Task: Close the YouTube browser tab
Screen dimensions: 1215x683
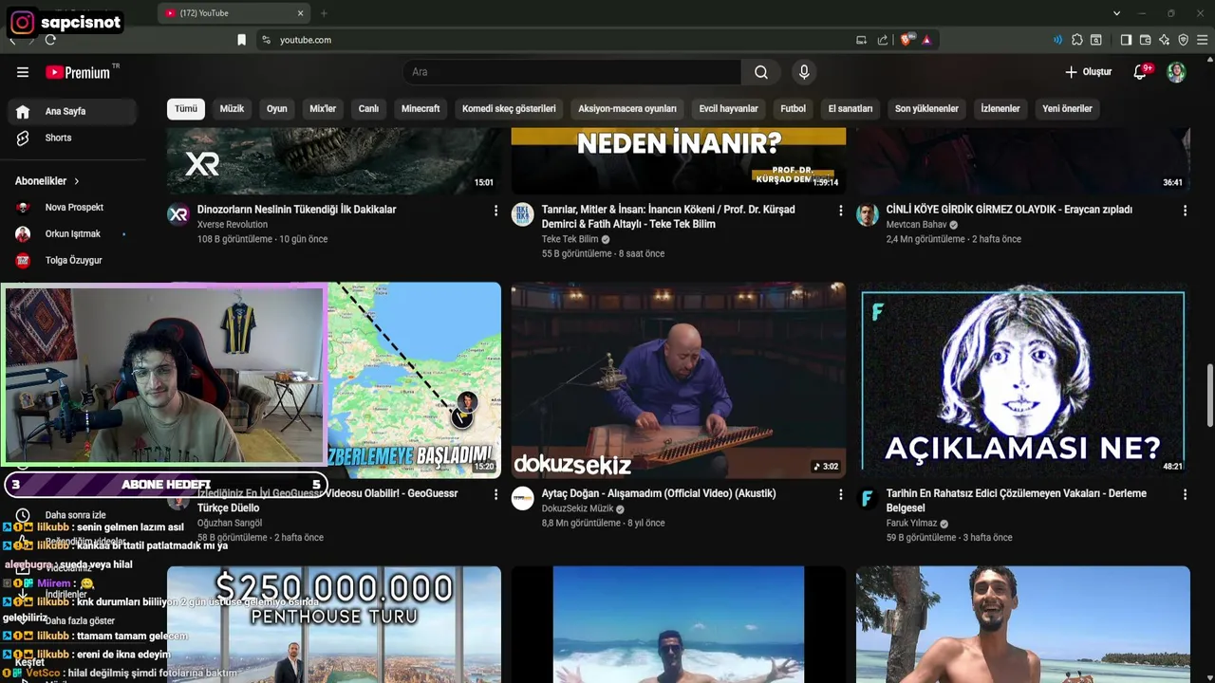Action: [300, 13]
